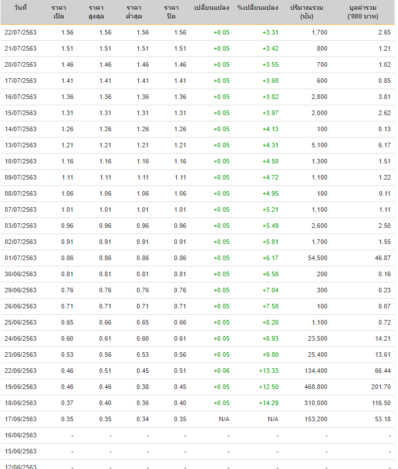This screenshot has height=469, width=398.
Task: Select total value 116.50
Action: pyautogui.click(x=381, y=403)
